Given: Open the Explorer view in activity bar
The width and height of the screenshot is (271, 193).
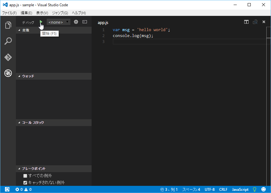Looking at the screenshot, I should pyautogui.click(x=8, y=25).
